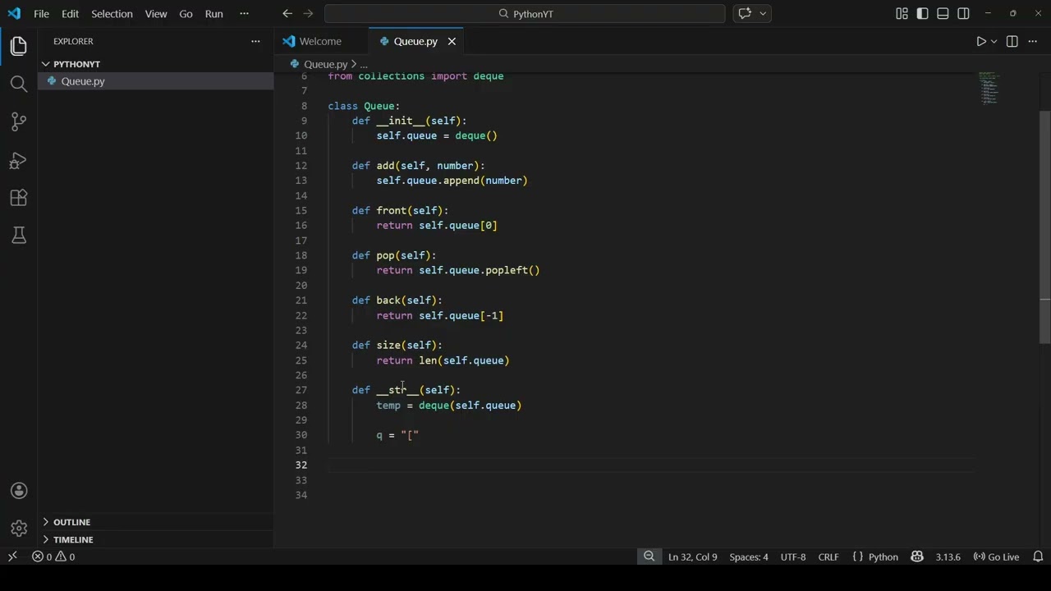Screen dimensions: 1051x591
Task: Open more menus ellipsis in menu bar
Action: (x=244, y=13)
